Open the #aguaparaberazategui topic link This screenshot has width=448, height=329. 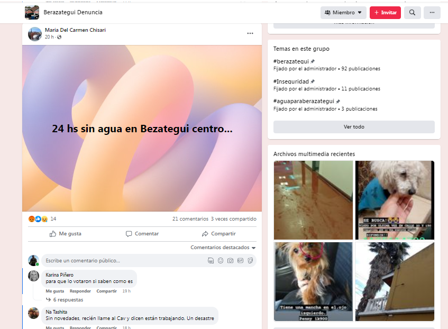click(304, 101)
